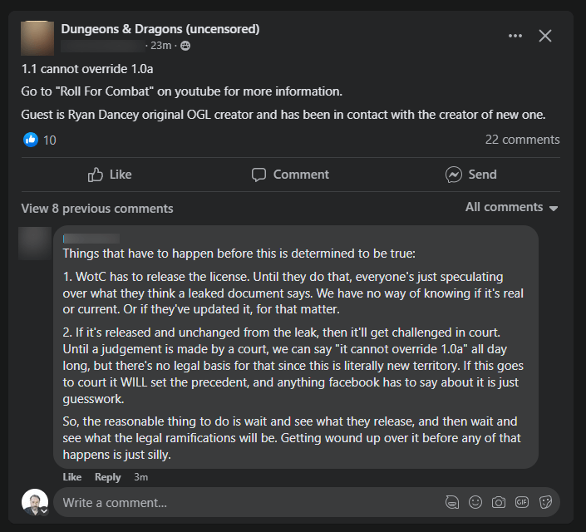Click the group profile thumbnail
Image resolution: width=586 pixels, height=532 pixels.
[x=37, y=37]
